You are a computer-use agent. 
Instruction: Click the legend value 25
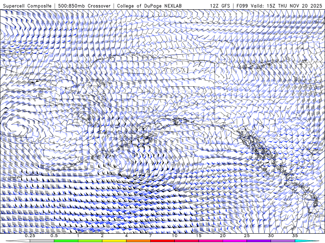[x=247, y=236]
